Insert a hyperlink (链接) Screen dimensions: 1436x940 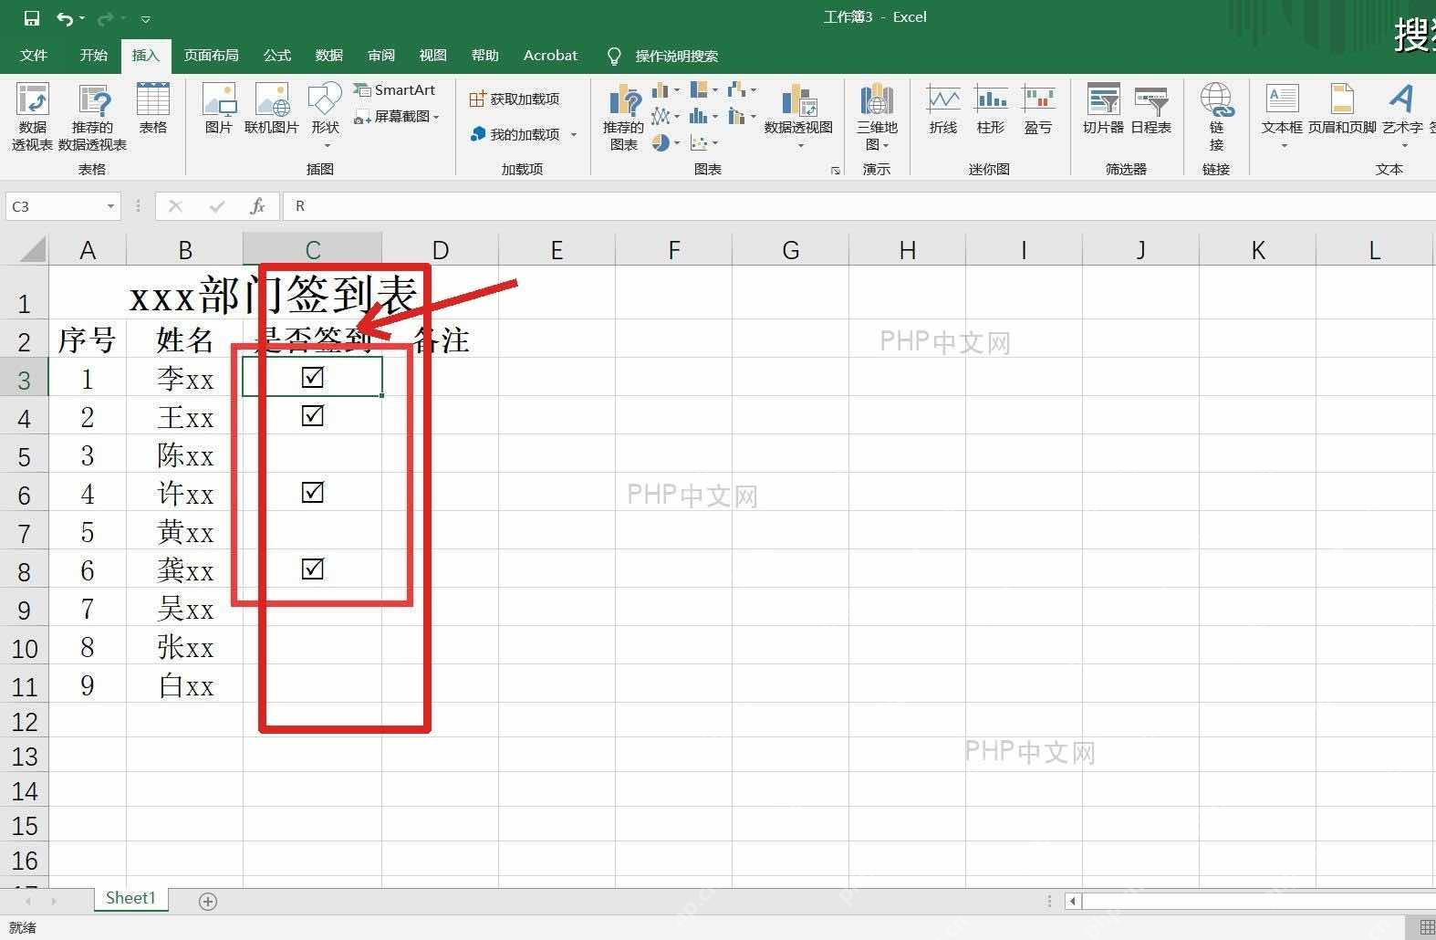tap(1217, 117)
